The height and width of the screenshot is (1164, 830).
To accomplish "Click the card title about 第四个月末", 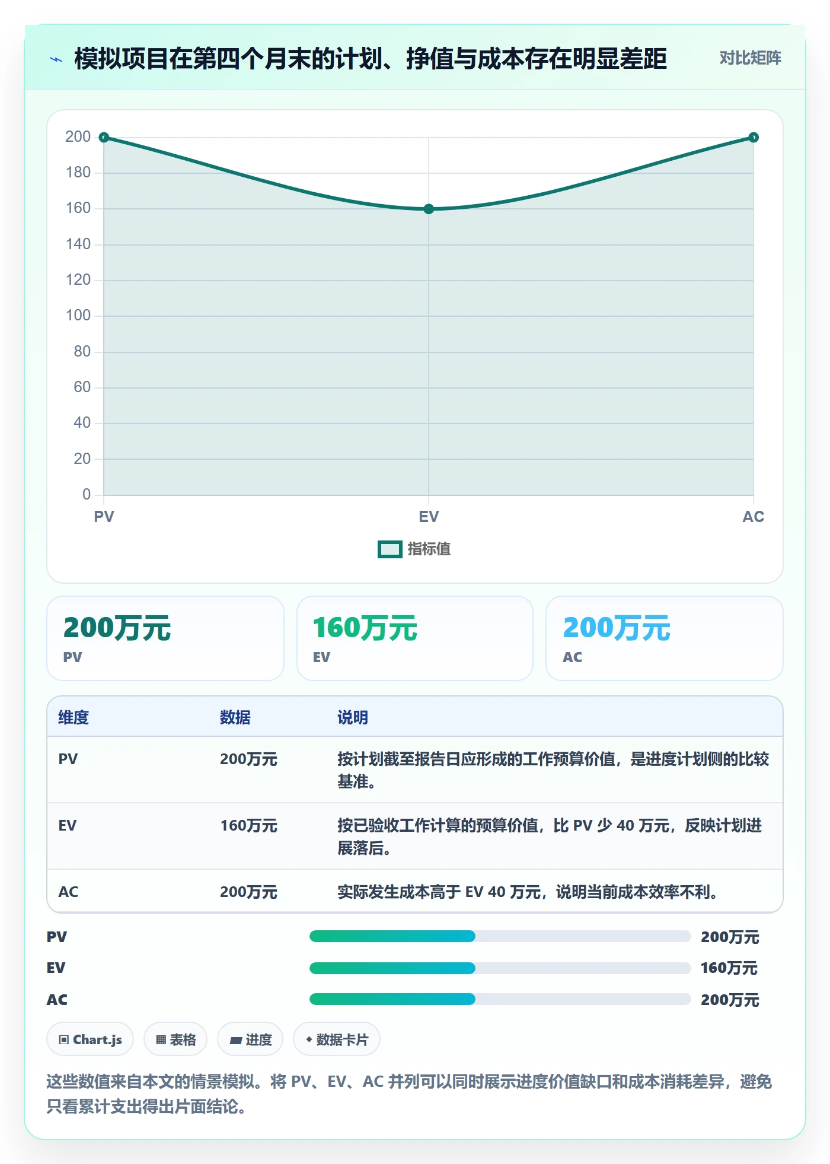I will tap(371, 59).
